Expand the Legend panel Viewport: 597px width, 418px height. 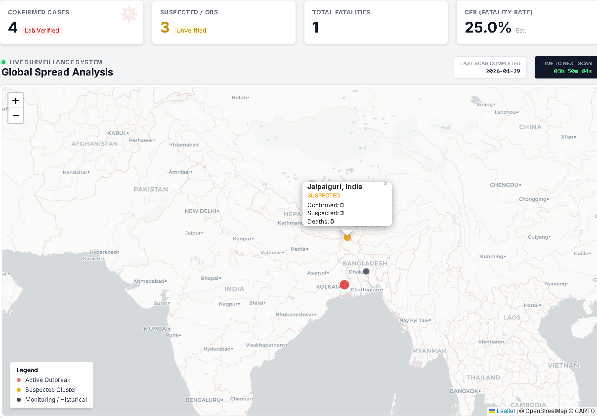51,385
